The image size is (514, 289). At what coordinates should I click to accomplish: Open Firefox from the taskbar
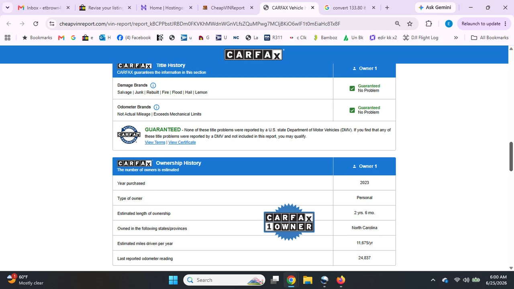click(341, 280)
